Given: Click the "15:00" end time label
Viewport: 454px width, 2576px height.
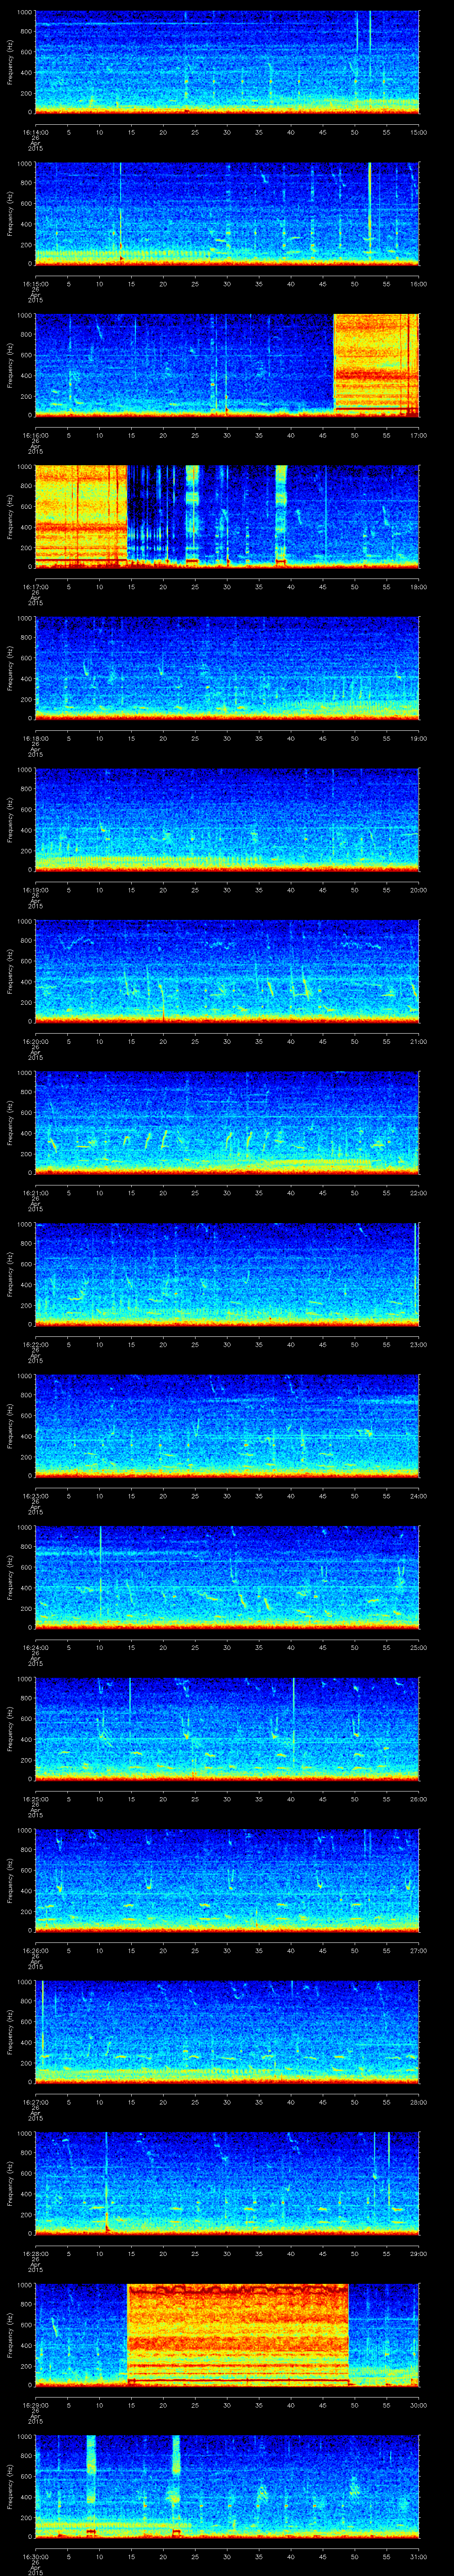Looking at the screenshot, I should point(419,131).
